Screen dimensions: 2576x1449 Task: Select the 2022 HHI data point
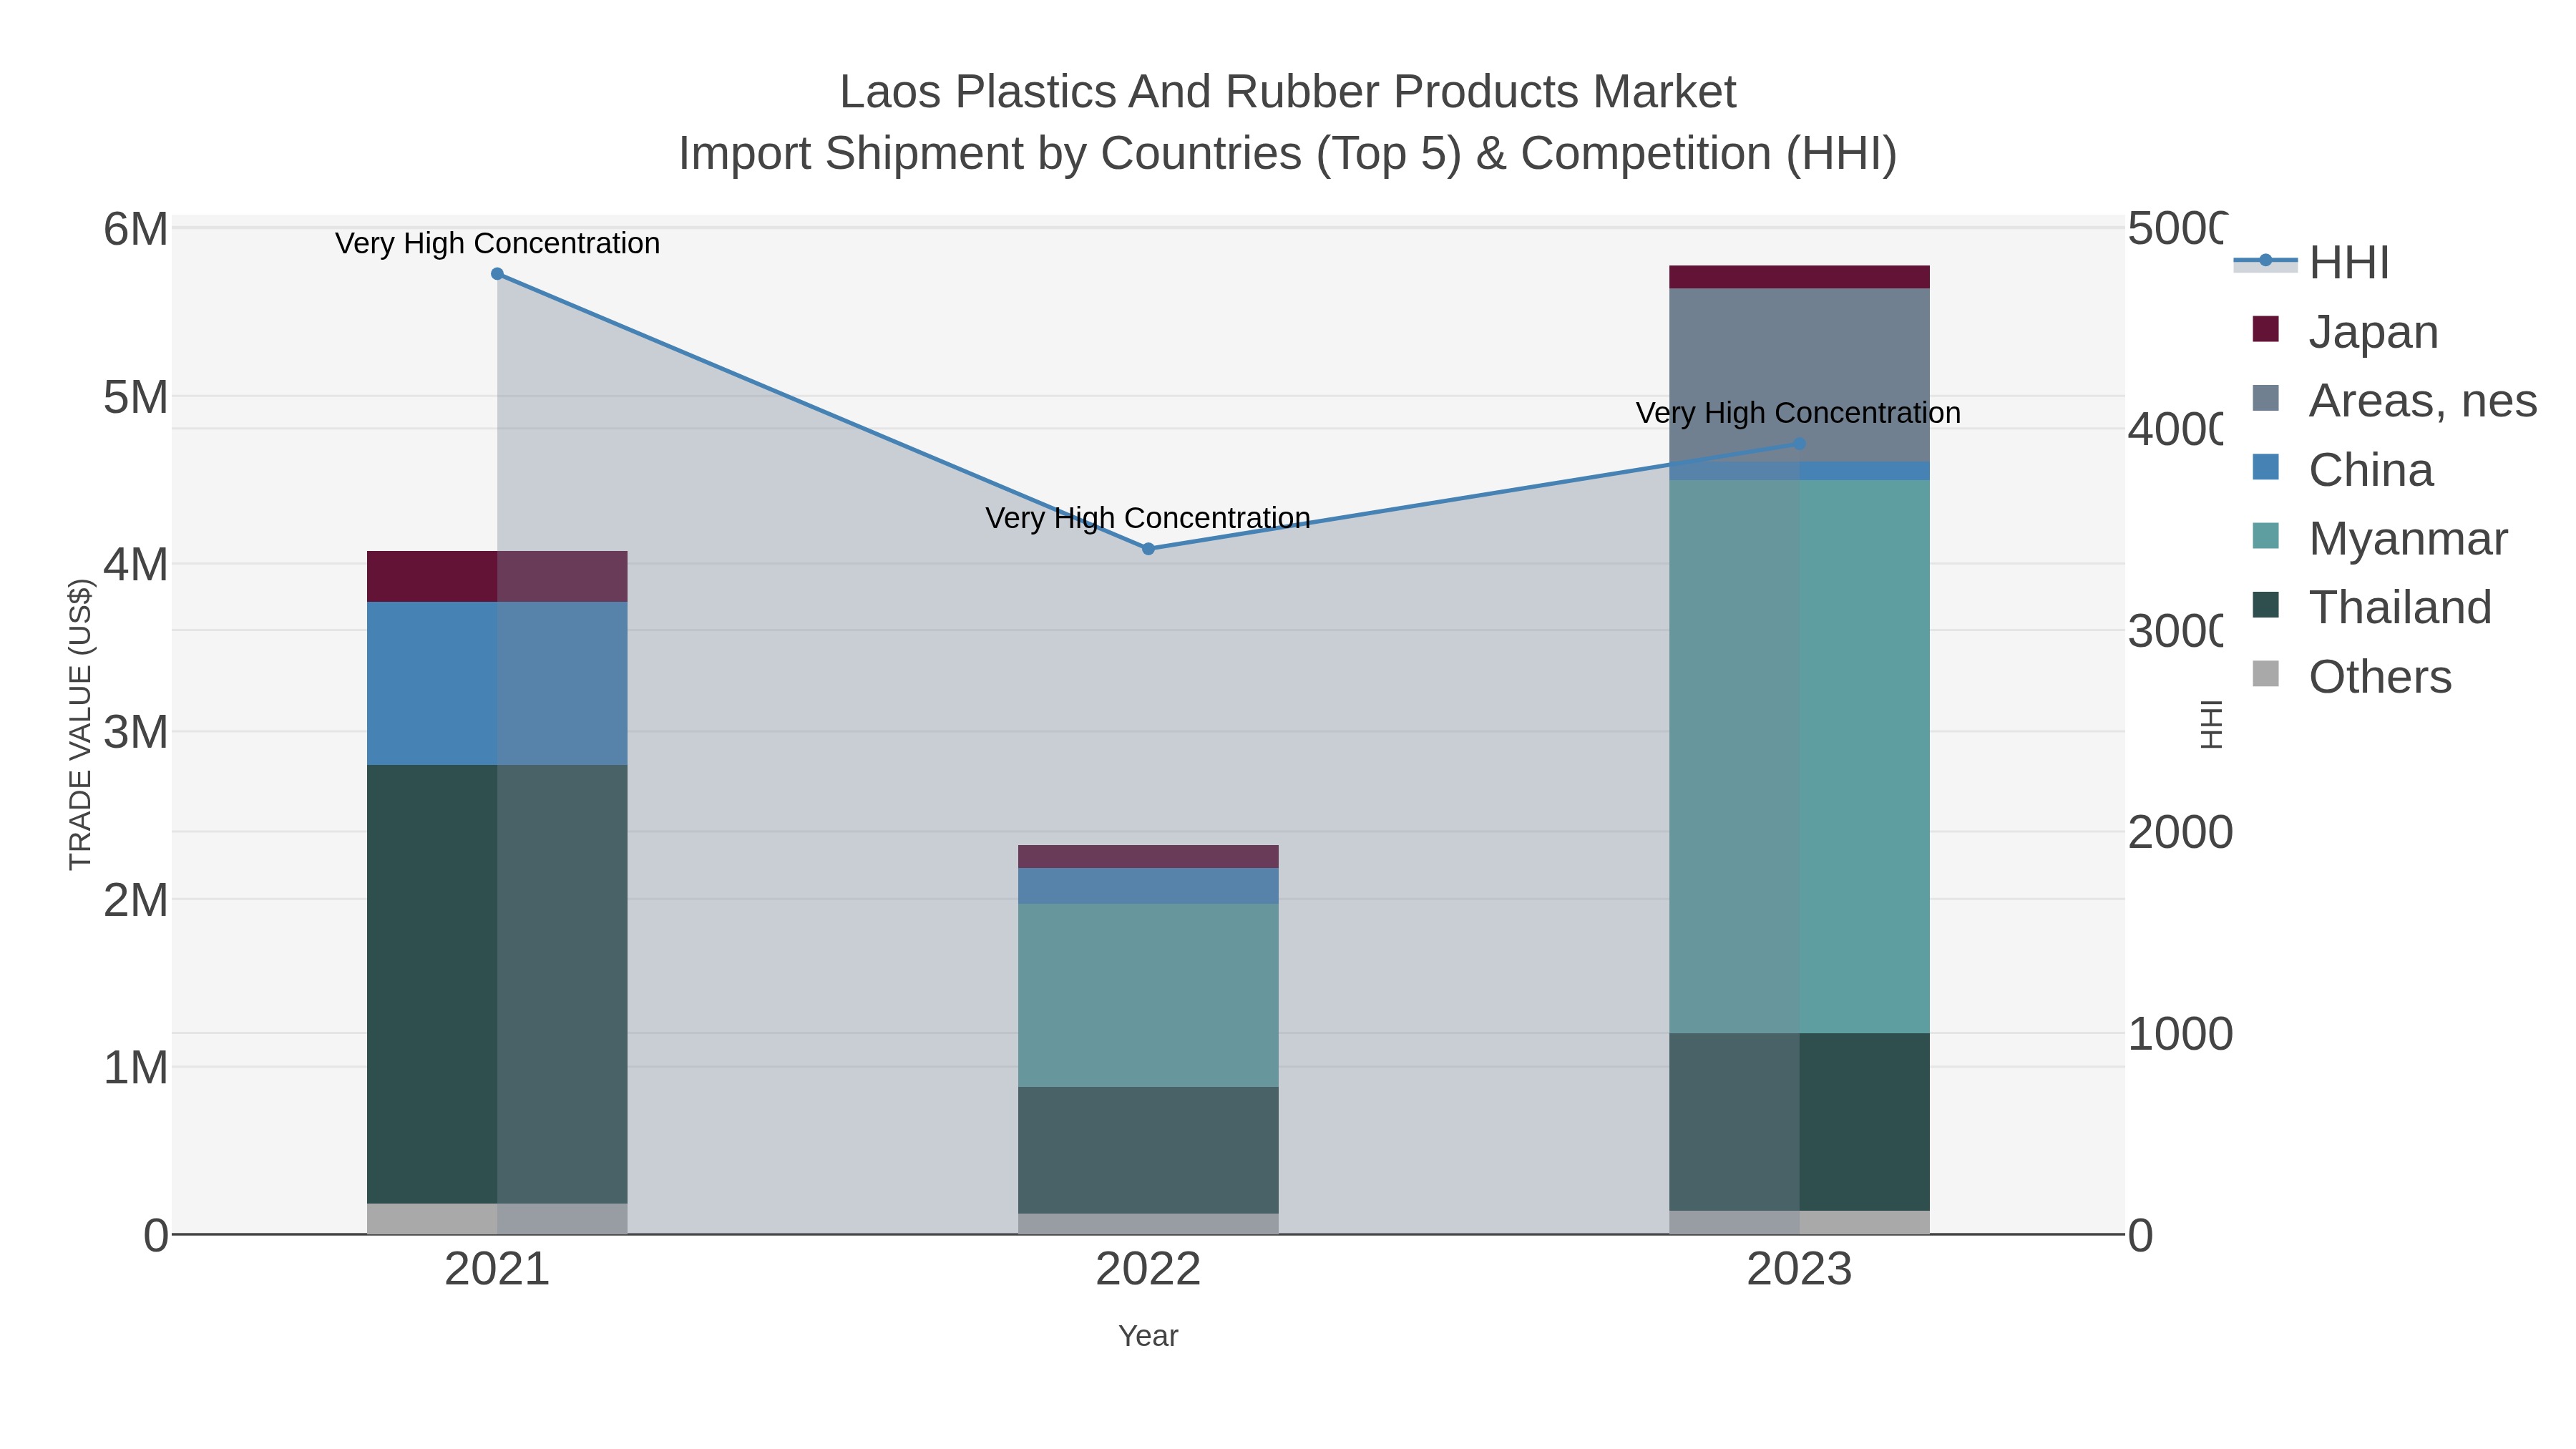1148,549
